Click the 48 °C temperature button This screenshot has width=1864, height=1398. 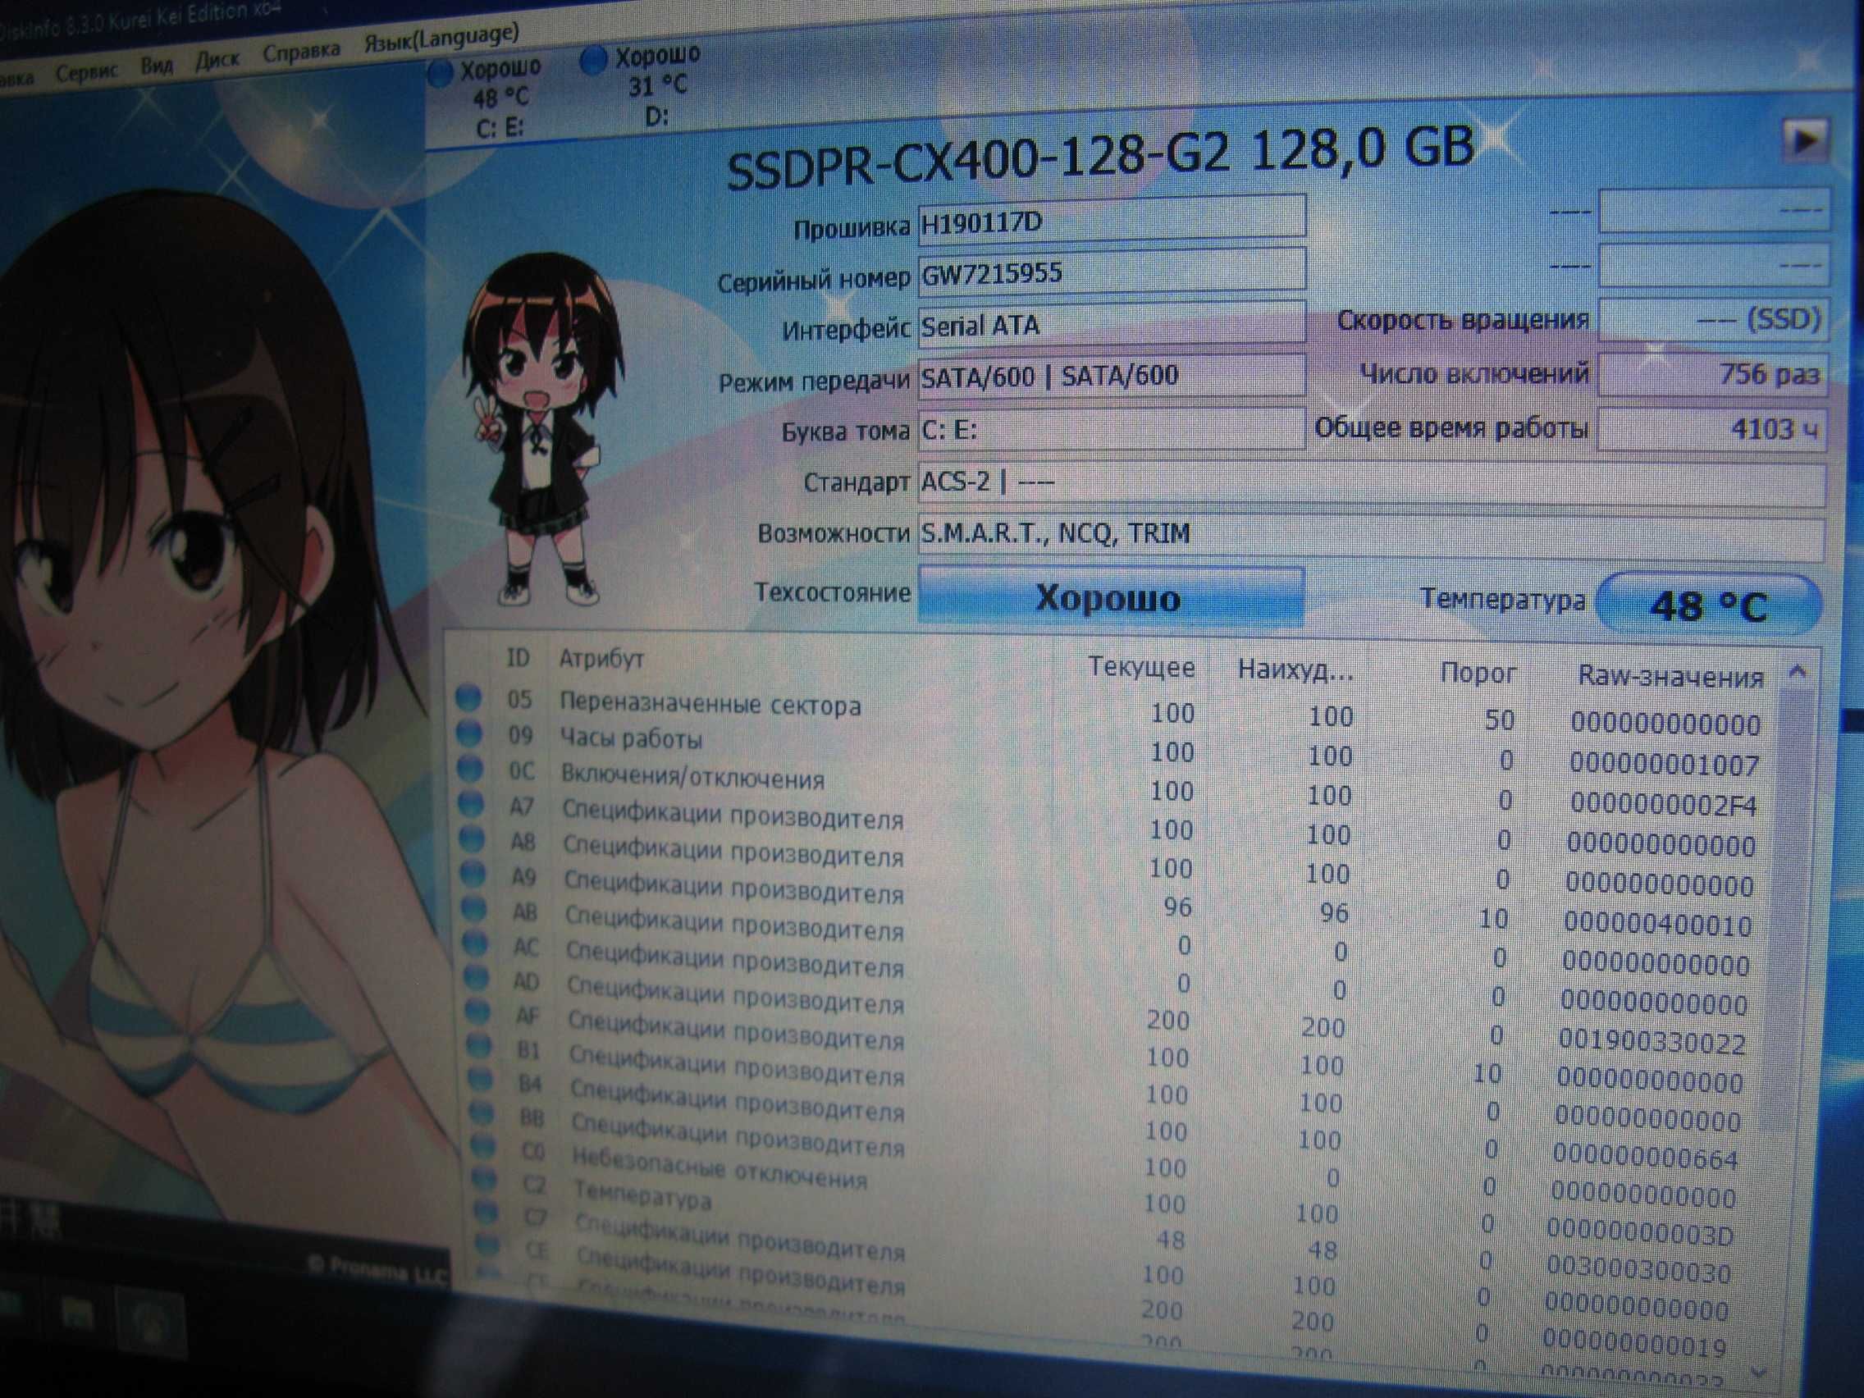click(x=1708, y=604)
